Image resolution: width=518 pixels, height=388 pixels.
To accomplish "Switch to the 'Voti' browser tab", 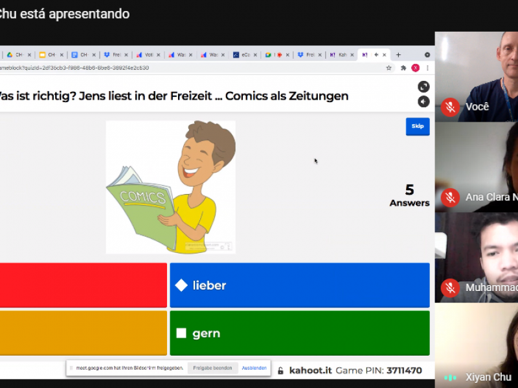I will coord(147,55).
